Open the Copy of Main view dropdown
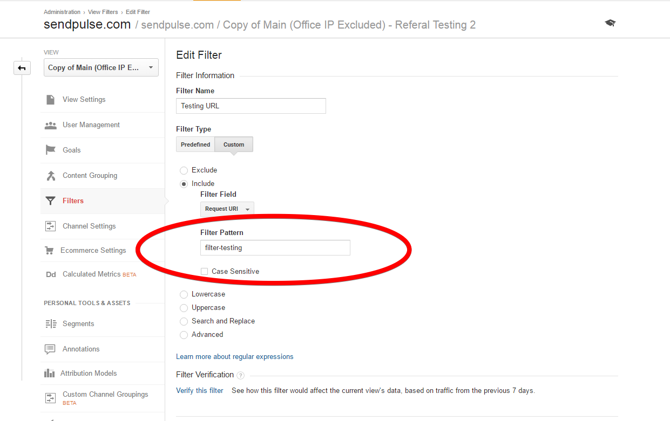Screen dimensions: 670x421 [x=101, y=67]
